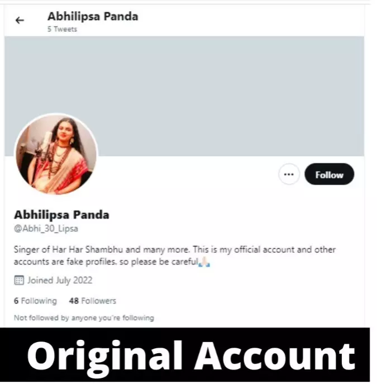Open the three-dot more options menu
377x384 pixels.
(x=289, y=174)
